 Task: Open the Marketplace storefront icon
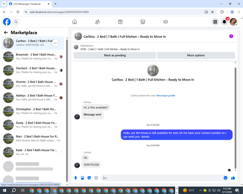[143, 22]
